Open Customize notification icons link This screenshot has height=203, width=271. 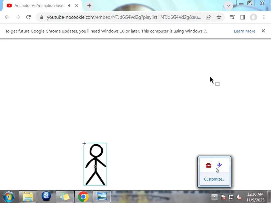click(214, 179)
